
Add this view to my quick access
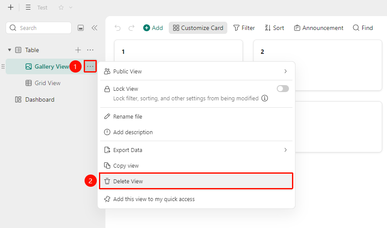pos(196,199)
